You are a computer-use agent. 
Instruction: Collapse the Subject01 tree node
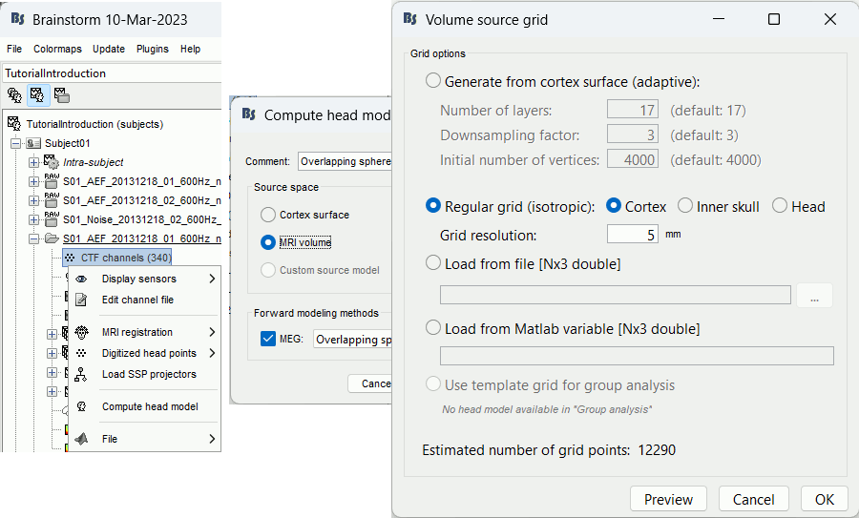pos(16,143)
